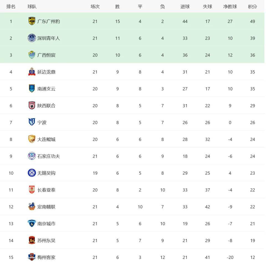Sort by 净胜球 column header
266x262 pixels.
tap(230, 7)
